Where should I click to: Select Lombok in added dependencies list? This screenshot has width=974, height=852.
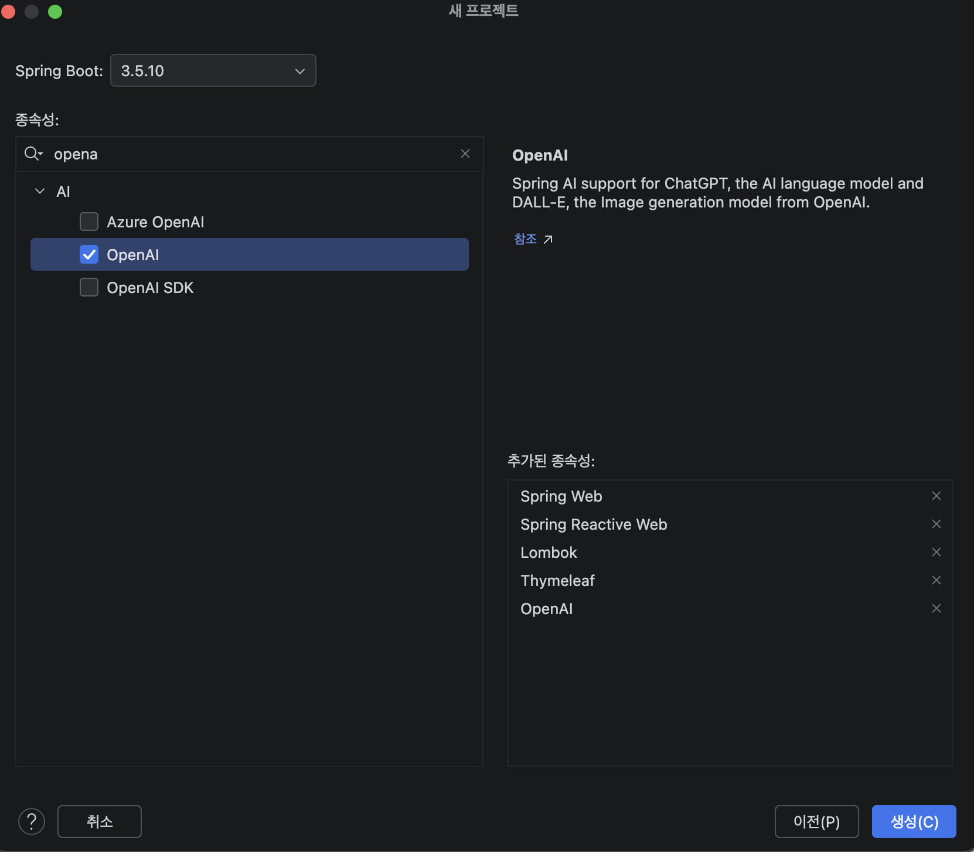pos(549,553)
